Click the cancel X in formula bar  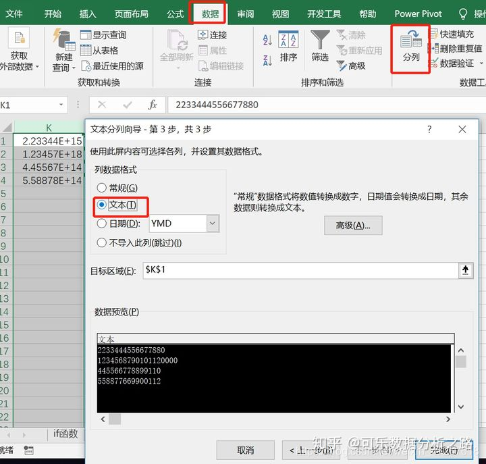[102, 105]
